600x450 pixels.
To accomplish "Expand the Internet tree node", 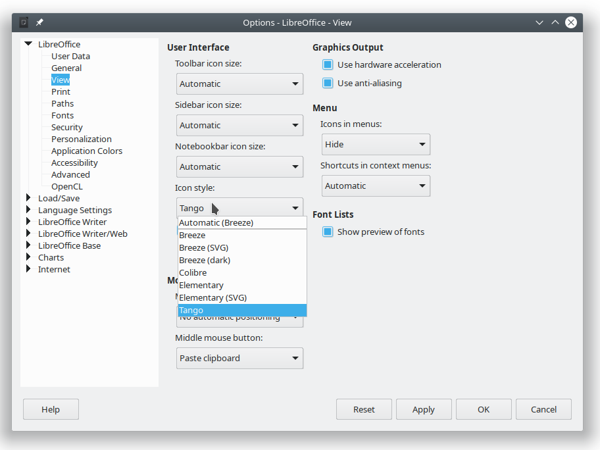I will pos(28,269).
